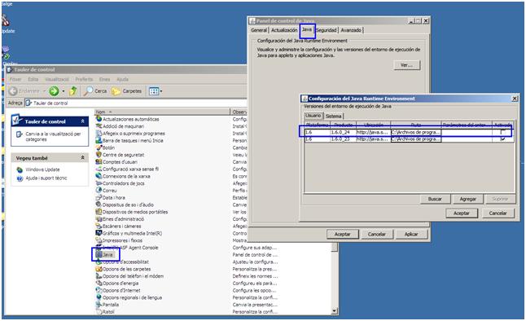
Task: Toggle Carpetes folders toolbar button
Action: pyautogui.click(x=126, y=91)
